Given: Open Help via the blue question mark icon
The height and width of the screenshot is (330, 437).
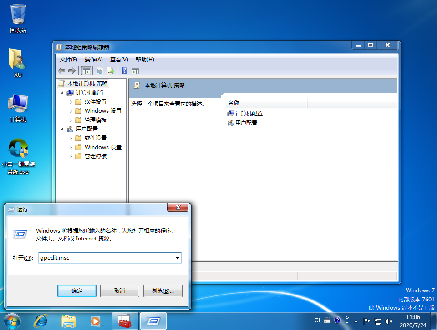Looking at the screenshot, I should tap(125, 70).
